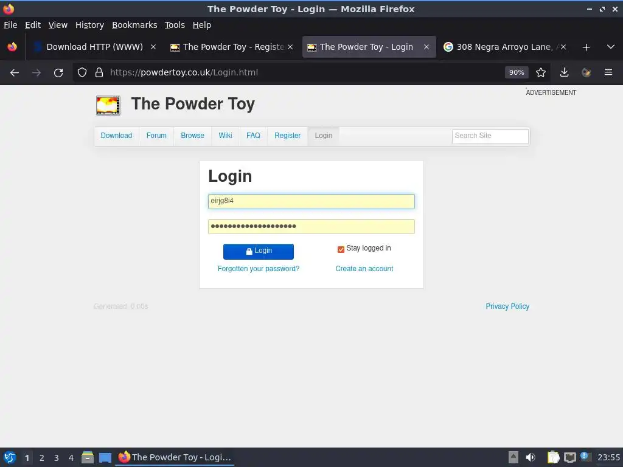The height and width of the screenshot is (467, 623).
Task: Click the 90% zoom level indicator
Action: tap(517, 72)
